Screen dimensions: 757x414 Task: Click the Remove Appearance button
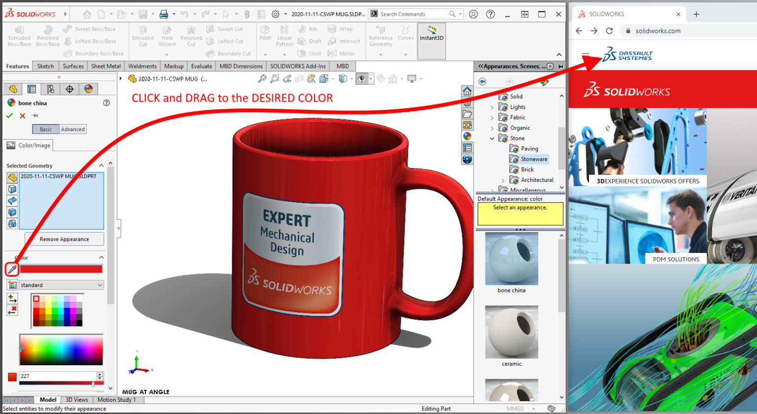pos(64,239)
